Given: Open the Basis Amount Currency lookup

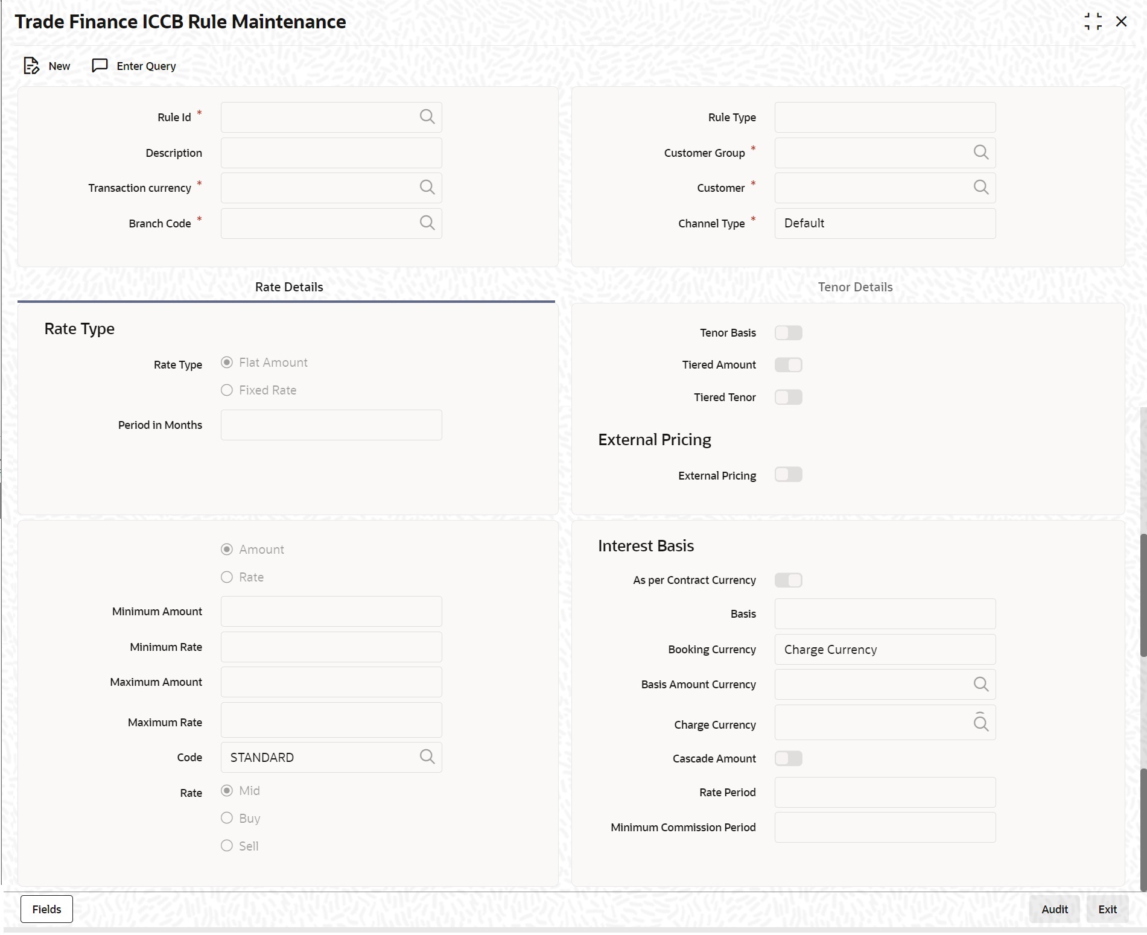Looking at the screenshot, I should click(x=980, y=684).
